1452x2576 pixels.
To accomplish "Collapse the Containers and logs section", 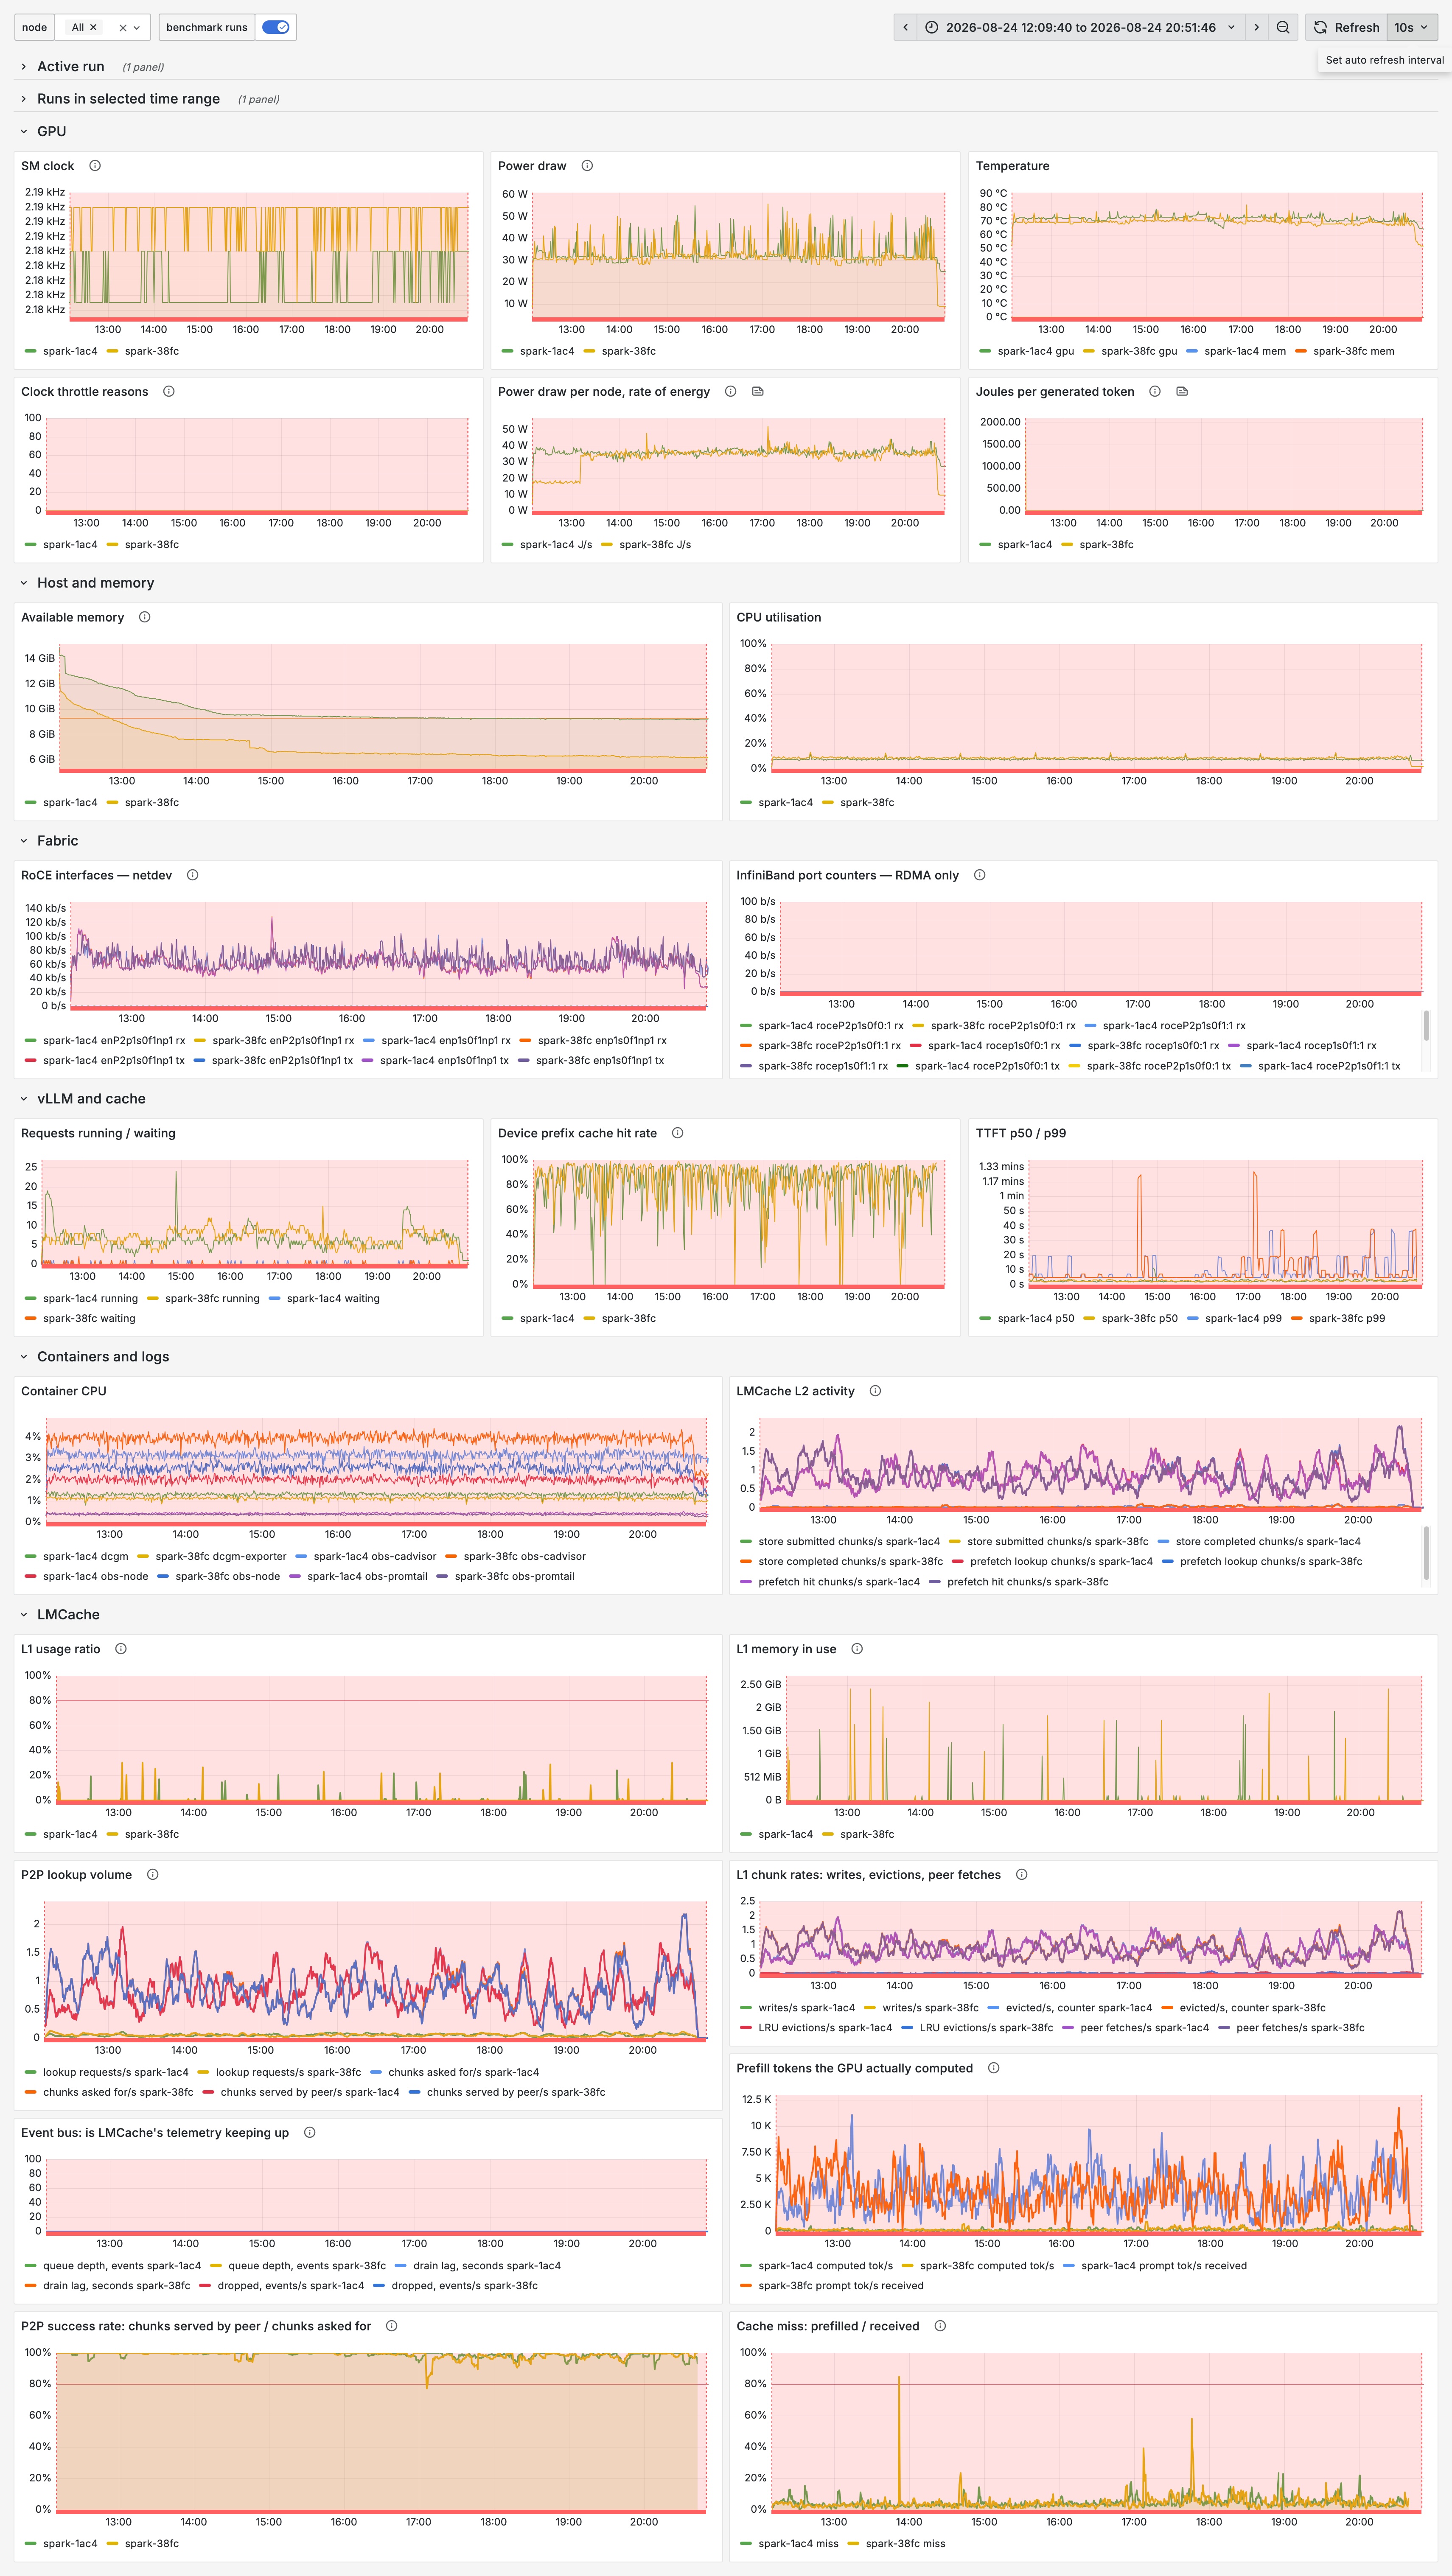I will [103, 1357].
